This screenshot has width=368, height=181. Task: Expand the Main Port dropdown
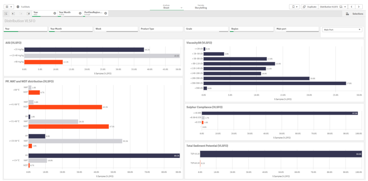(x=341, y=30)
